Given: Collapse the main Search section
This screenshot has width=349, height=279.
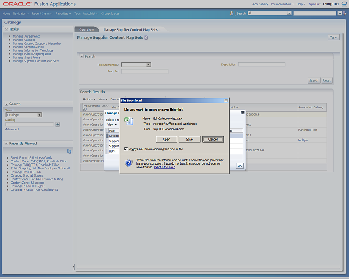Looking at the screenshot, I should click(x=82, y=57).
